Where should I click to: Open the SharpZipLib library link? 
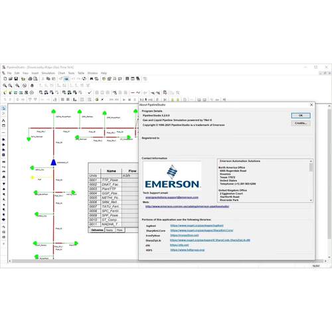point(210,240)
